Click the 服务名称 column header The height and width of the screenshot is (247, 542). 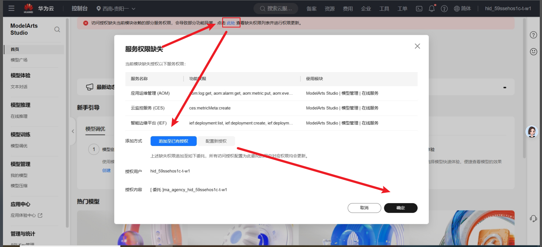(x=139, y=79)
